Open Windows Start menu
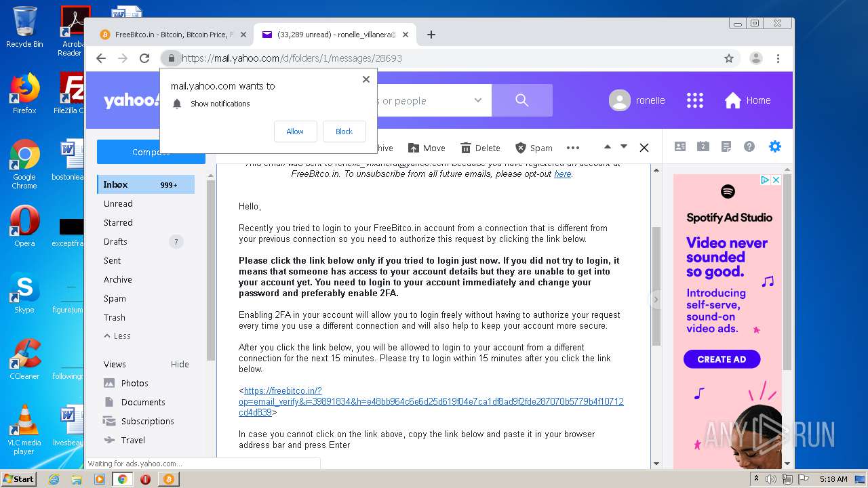Screen dimensions: 868x488 click(19, 479)
